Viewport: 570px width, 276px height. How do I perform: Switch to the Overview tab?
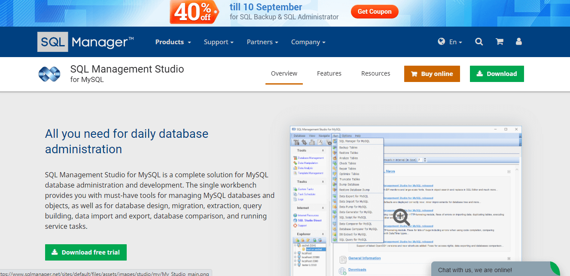tap(284, 74)
